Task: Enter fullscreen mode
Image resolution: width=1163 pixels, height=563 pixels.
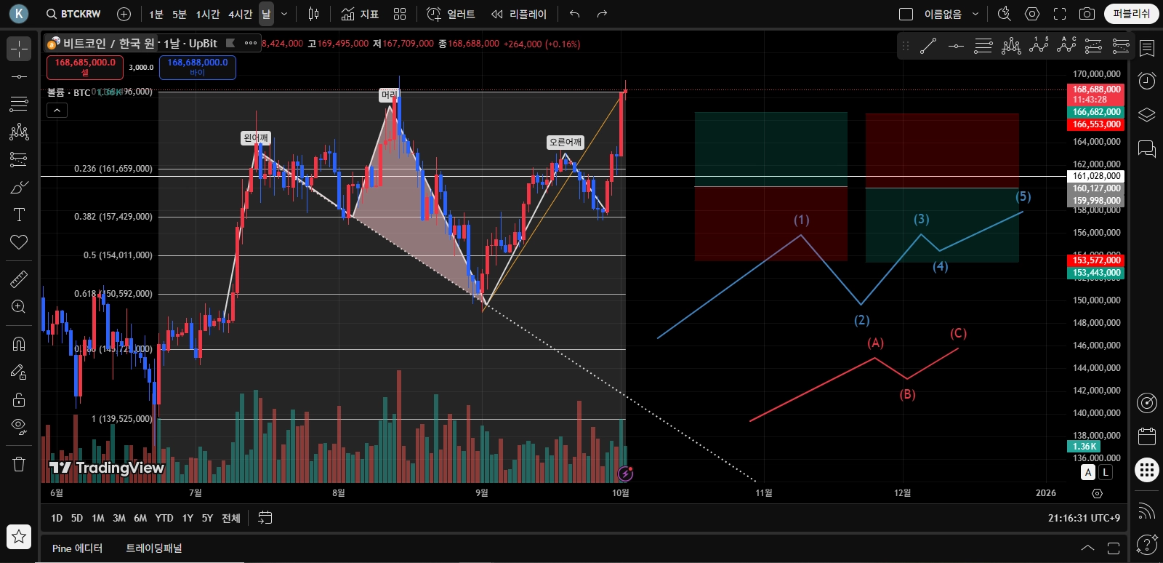Action: coord(1060,14)
